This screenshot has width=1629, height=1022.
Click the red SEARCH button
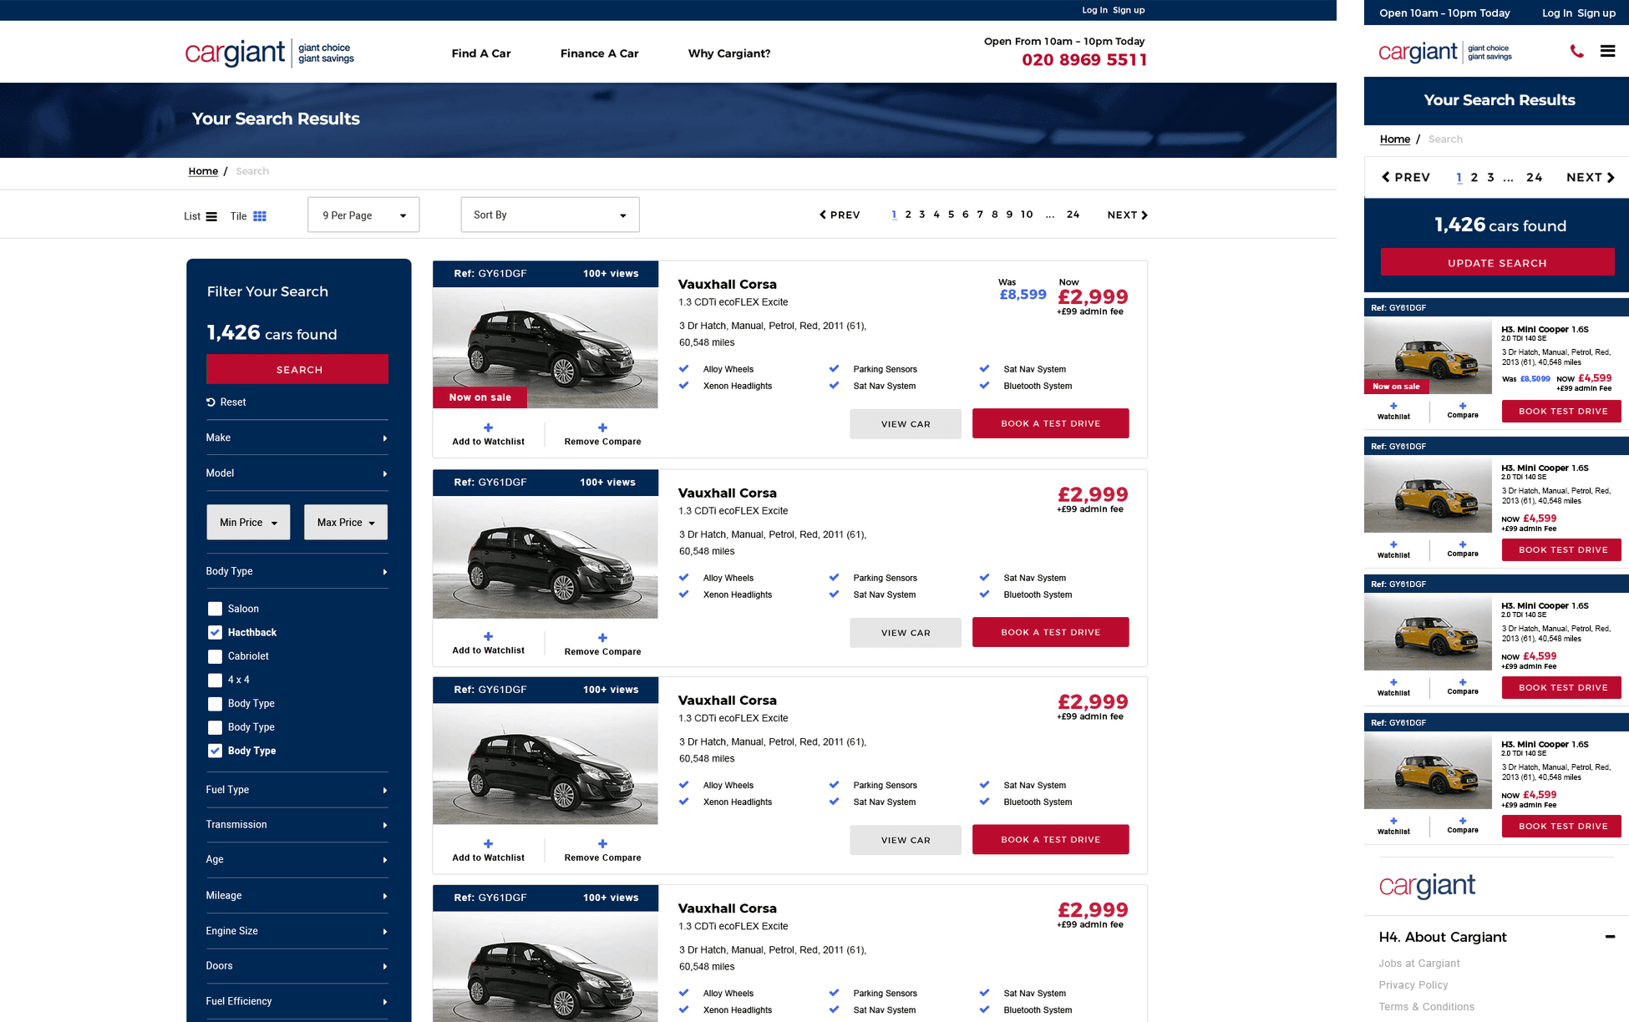[x=297, y=369]
